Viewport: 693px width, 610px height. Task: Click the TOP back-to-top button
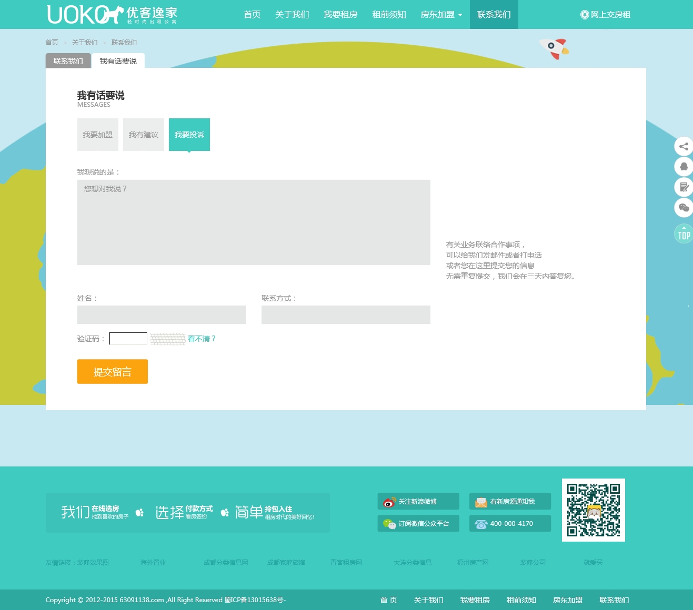[x=684, y=233]
